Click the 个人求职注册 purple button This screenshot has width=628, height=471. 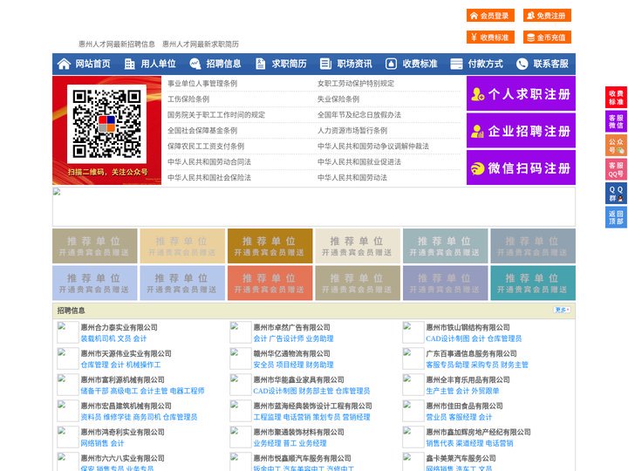521,93
